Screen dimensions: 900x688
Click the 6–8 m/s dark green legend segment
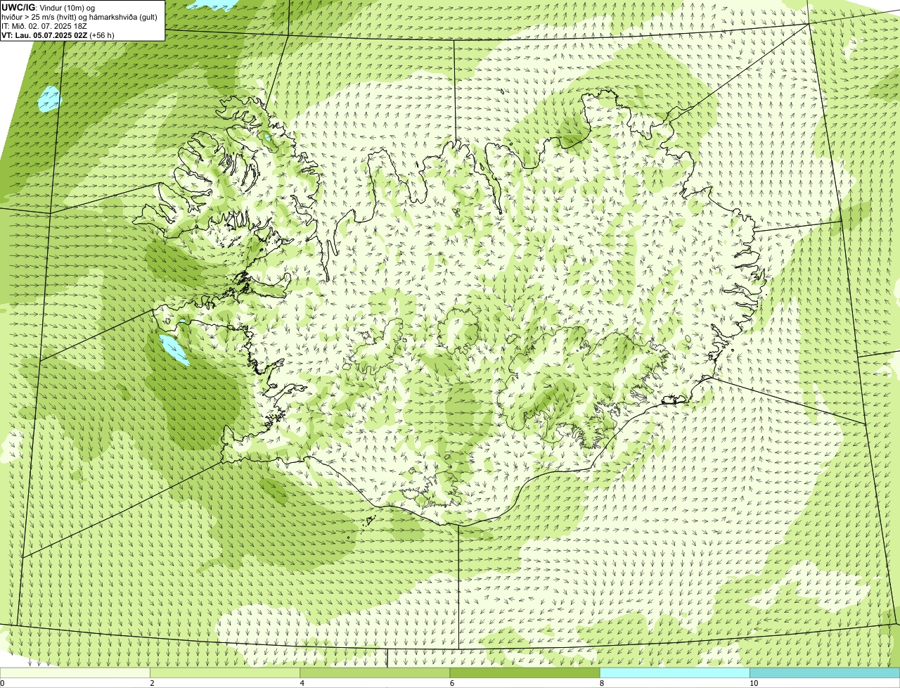click(x=525, y=673)
